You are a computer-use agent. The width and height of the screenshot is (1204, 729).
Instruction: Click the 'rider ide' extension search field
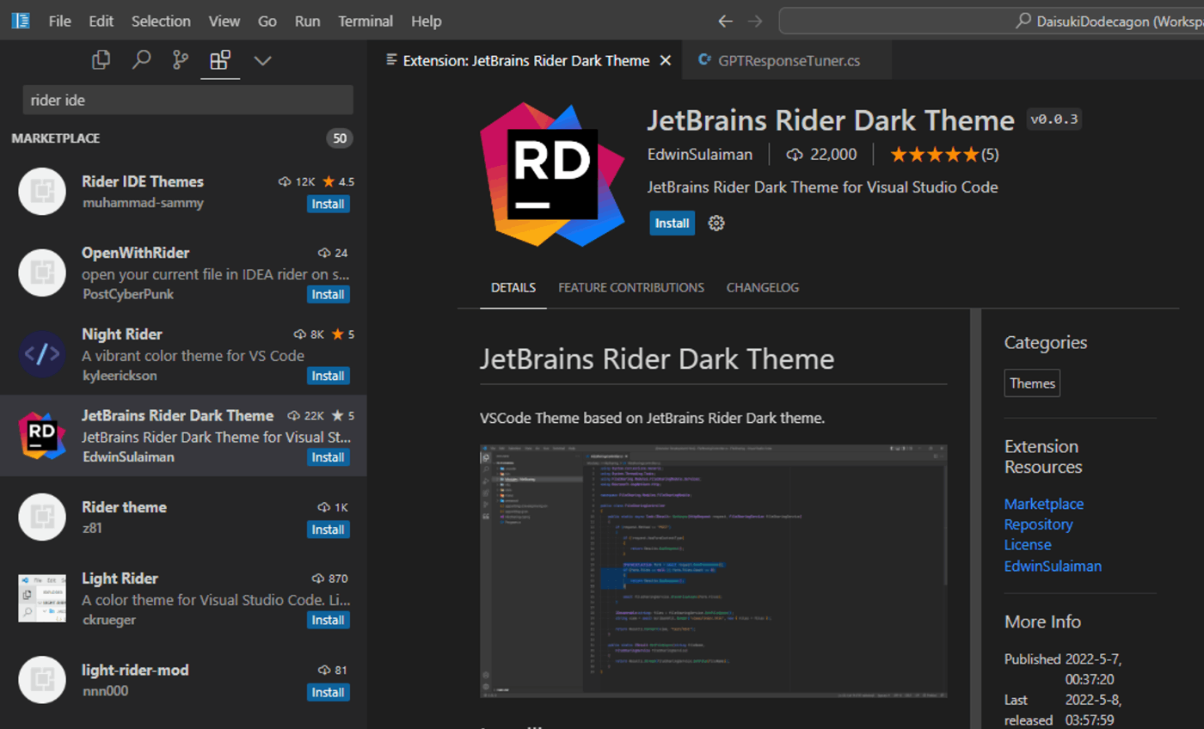click(x=187, y=100)
